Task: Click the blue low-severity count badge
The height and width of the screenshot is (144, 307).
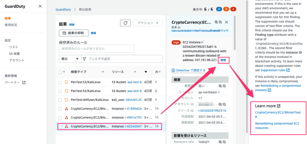Action: pyautogui.click(x=219, y=9)
